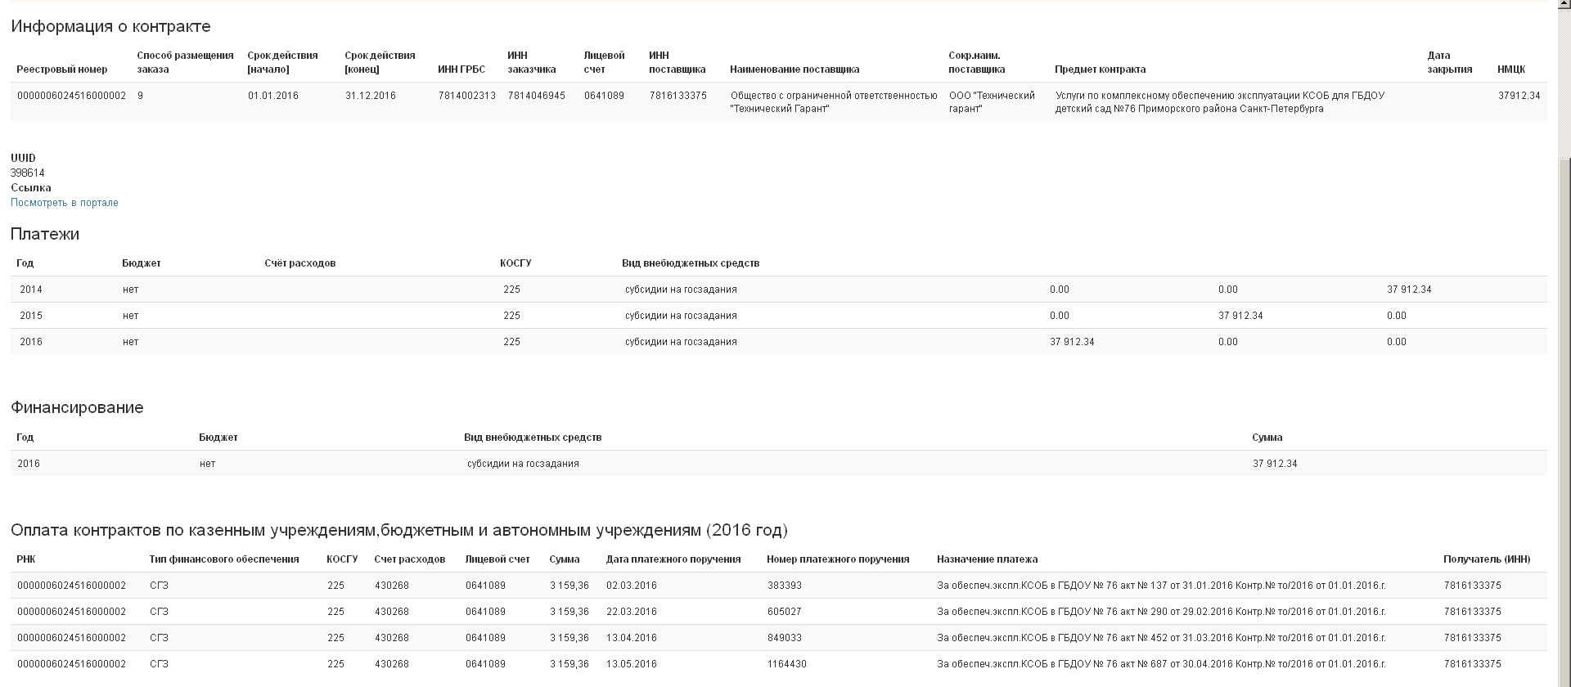Click payment purpose mentioning акт № 137
Screen dimensions: 1571x687
(1162, 586)
